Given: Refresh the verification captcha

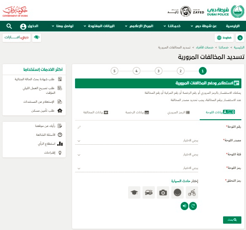Looking at the screenshot, I should (193, 206).
